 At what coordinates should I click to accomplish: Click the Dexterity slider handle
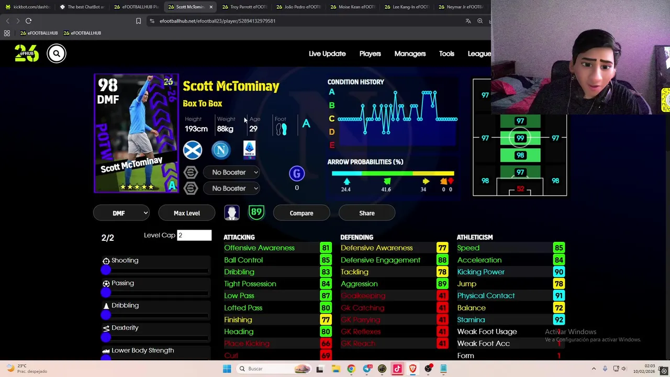(106, 338)
